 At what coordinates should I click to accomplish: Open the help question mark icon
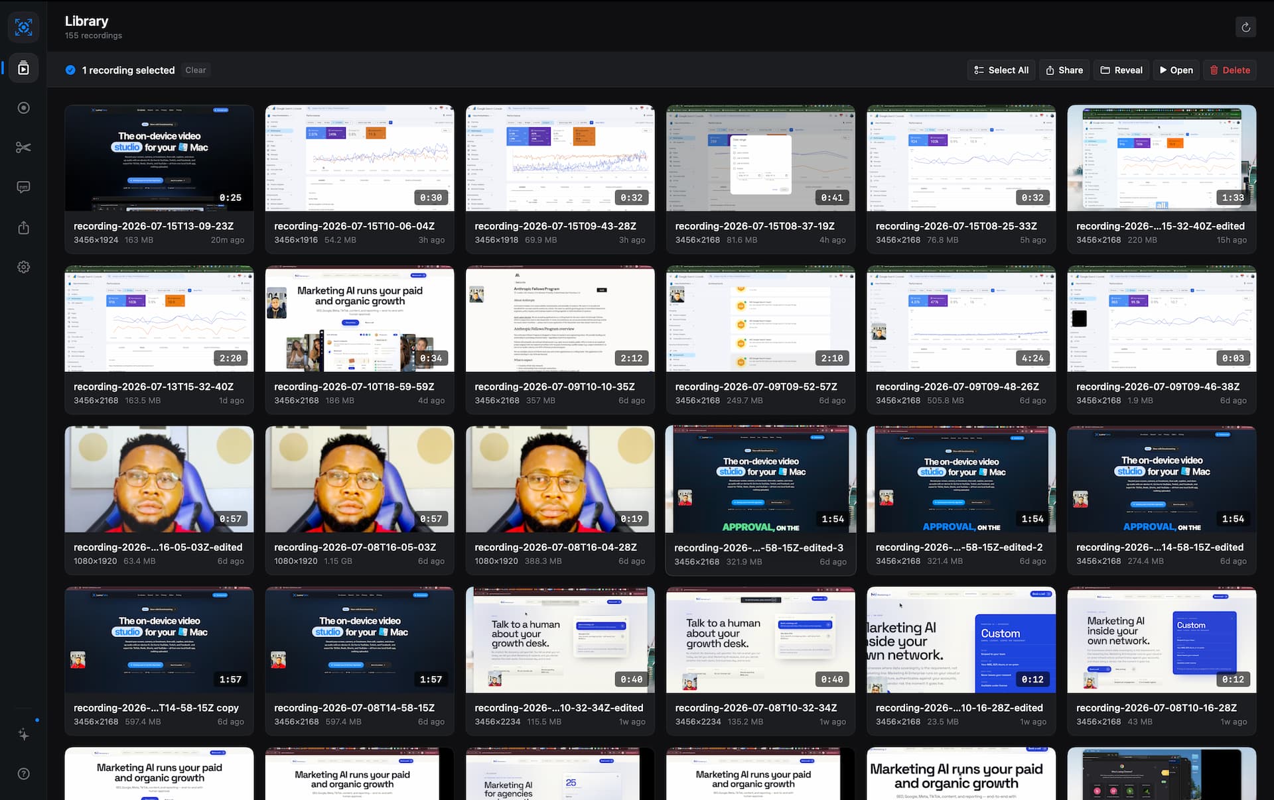23,773
